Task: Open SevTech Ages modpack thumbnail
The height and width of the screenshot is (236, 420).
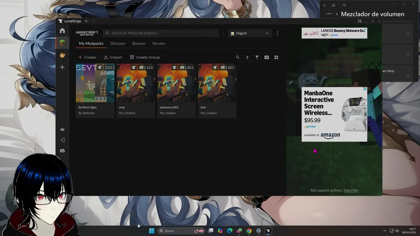Action: pos(95,83)
